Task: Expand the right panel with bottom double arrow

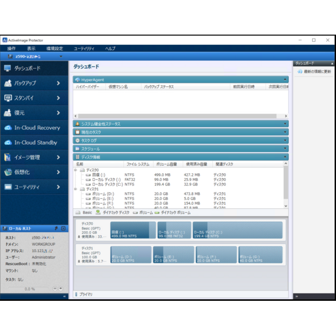Action: tap(297, 296)
